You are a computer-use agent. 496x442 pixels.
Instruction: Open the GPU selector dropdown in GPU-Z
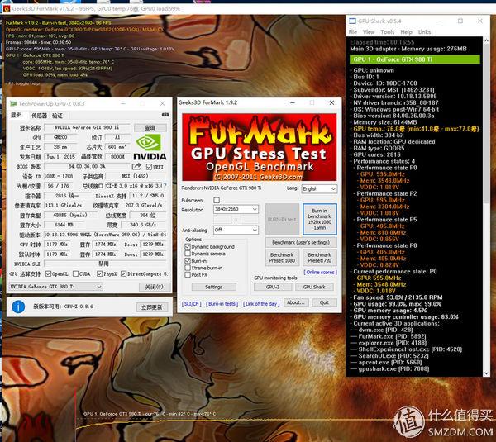pyautogui.click(x=55, y=287)
